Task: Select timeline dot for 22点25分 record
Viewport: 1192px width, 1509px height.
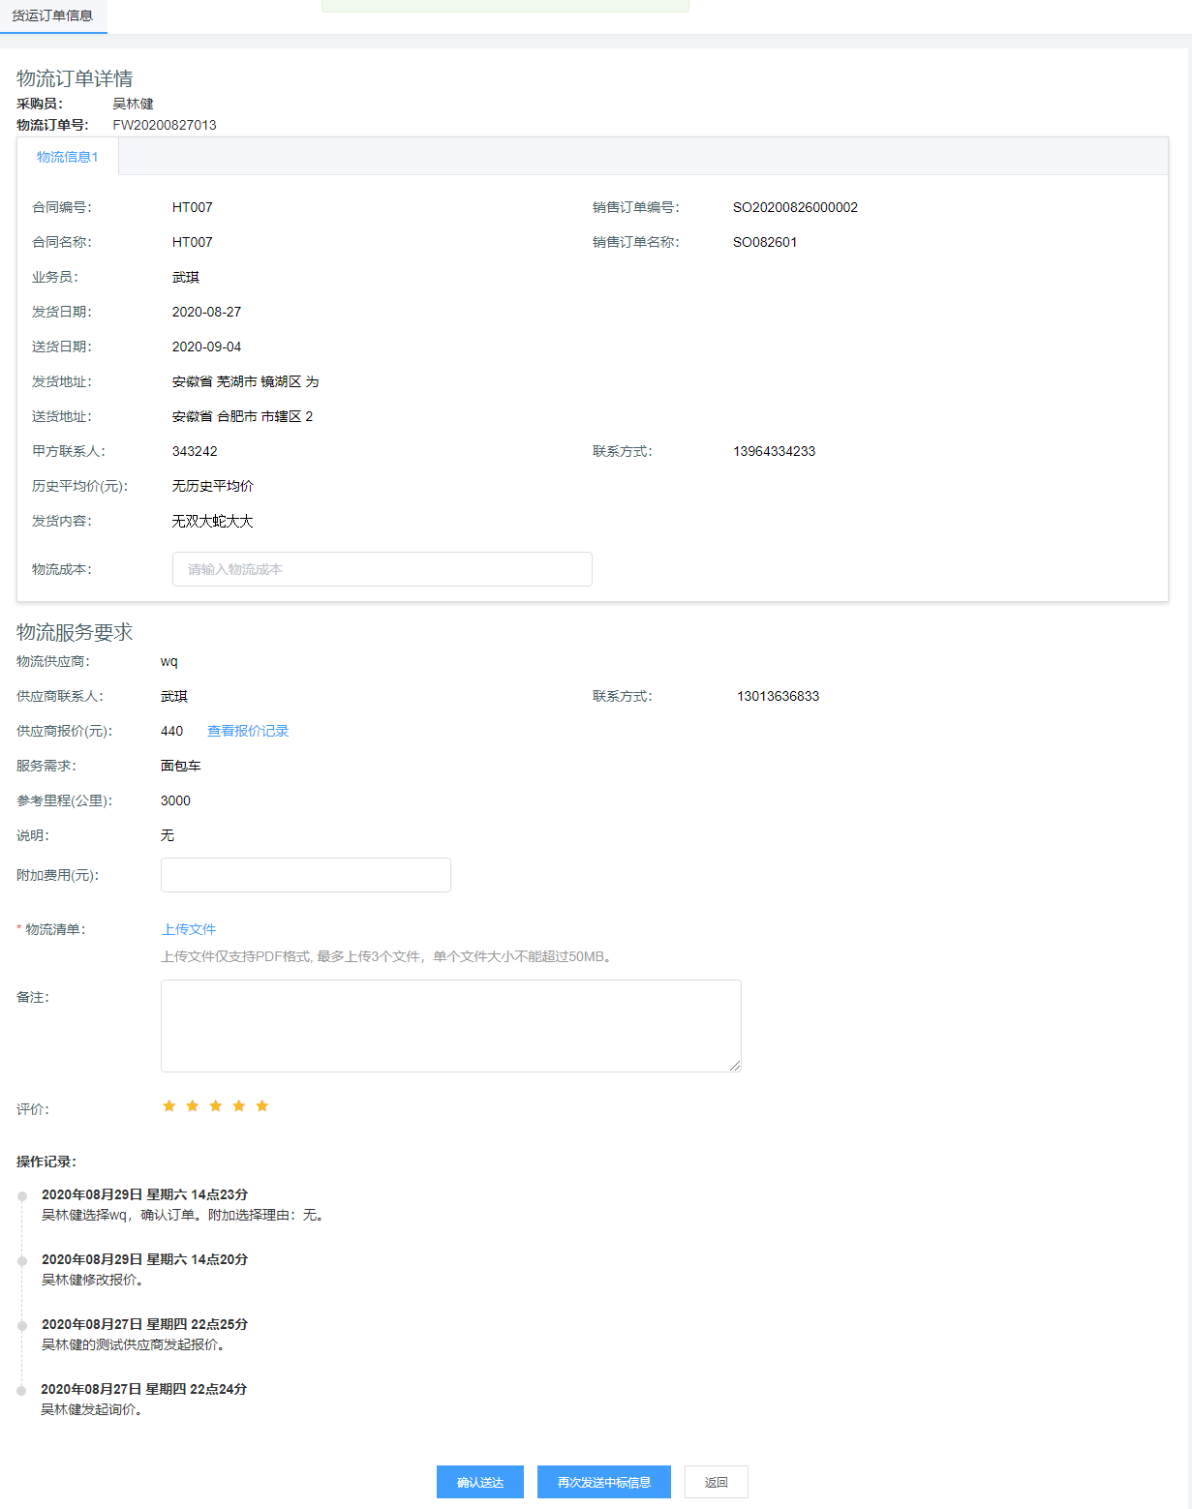Action: tap(22, 1326)
